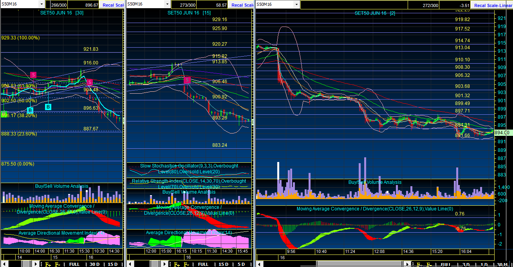
Task: Click the F- zoom-out icon in the 2-minute chart
Action: pyautogui.click(x=429, y=264)
